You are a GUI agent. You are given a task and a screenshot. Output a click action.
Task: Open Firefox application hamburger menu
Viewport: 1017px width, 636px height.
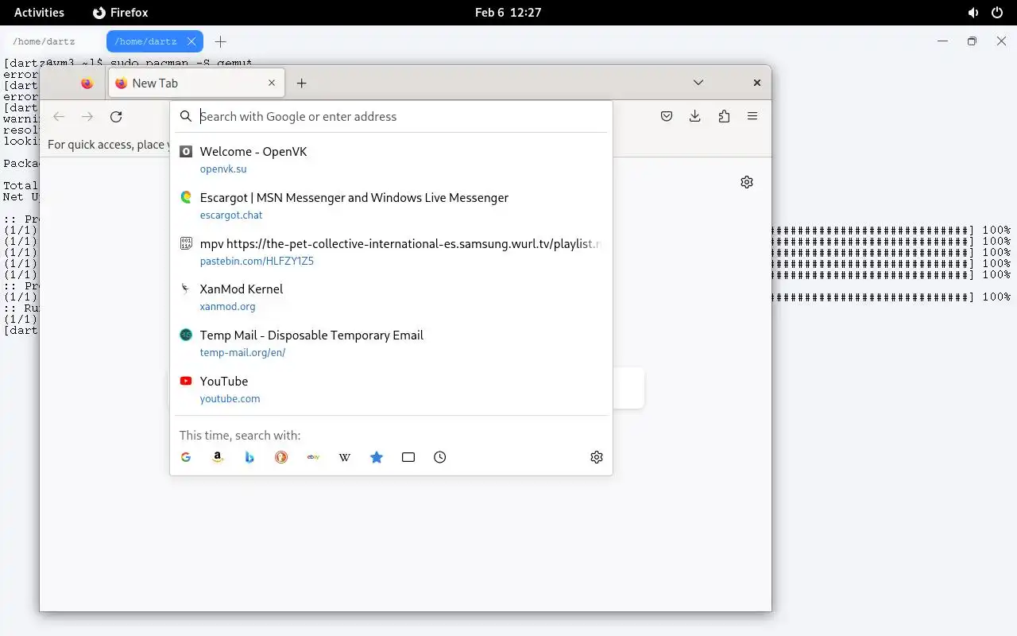point(752,116)
